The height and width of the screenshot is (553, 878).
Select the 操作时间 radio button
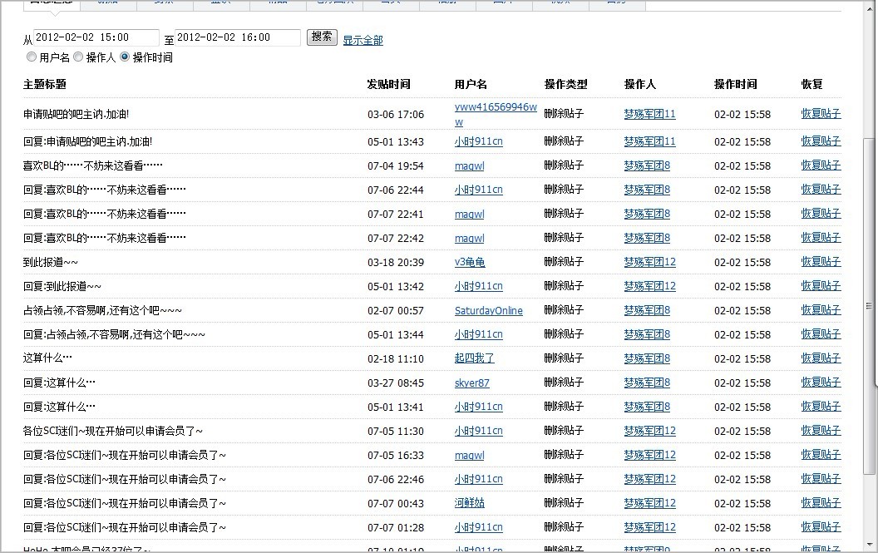click(x=125, y=57)
